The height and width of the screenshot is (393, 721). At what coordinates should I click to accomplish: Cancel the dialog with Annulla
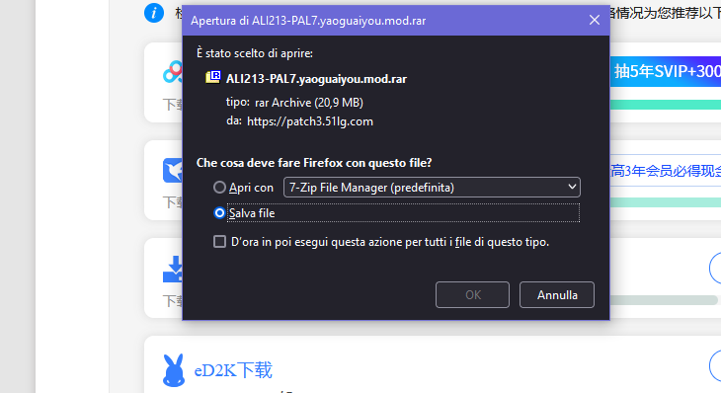pyautogui.click(x=557, y=294)
